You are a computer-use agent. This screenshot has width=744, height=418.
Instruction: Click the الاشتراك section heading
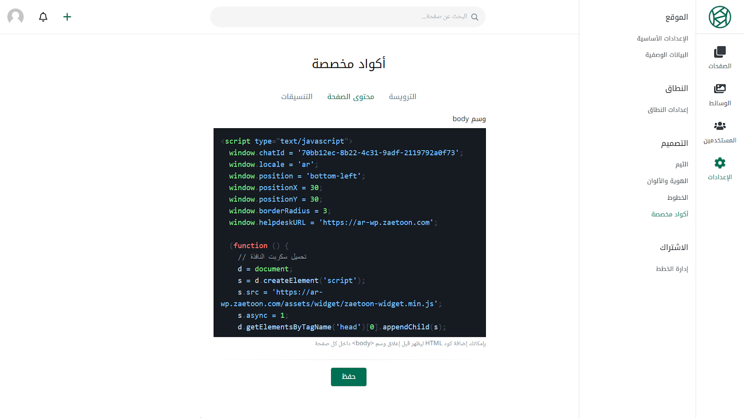(x=674, y=248)
